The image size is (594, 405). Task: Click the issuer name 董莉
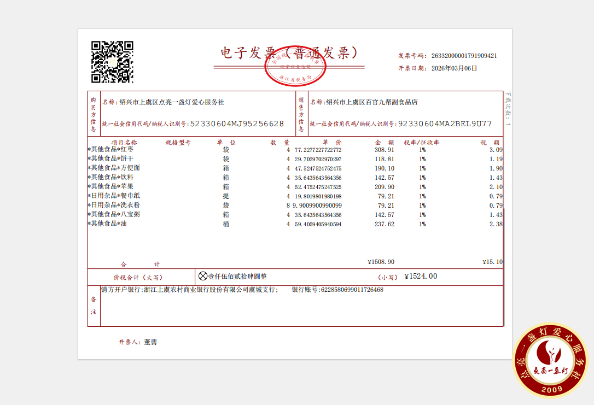click(x=150, y=342)
